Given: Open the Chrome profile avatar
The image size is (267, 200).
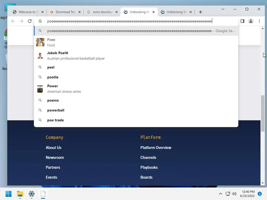Looking at the screenshot, I should click(251, 21).
